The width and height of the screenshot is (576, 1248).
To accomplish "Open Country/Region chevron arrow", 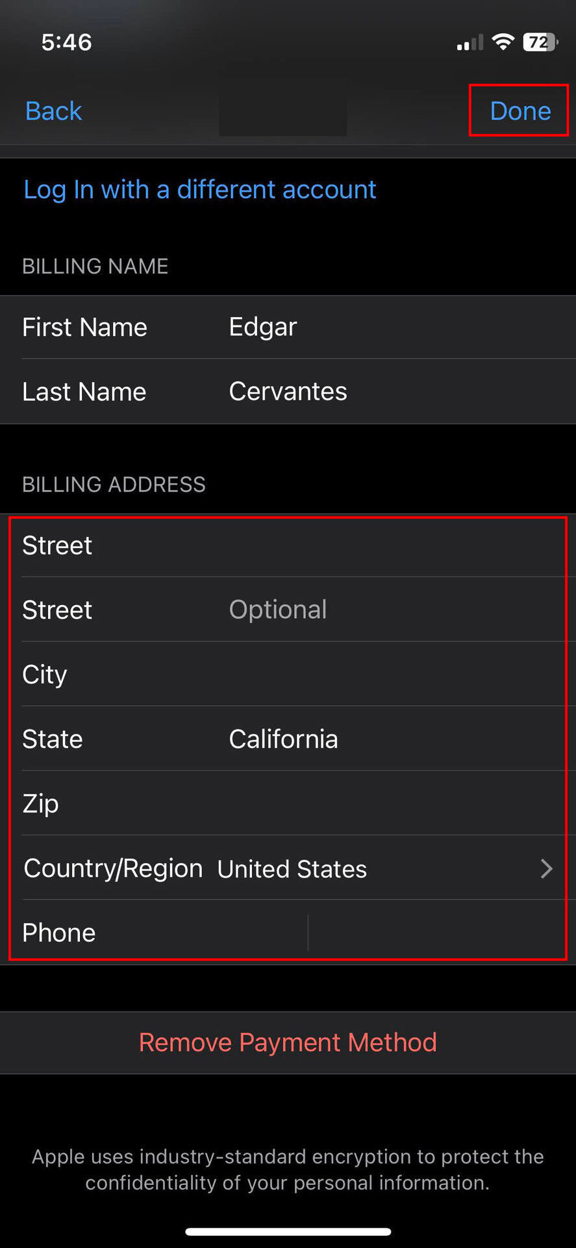I will point(546,868).
